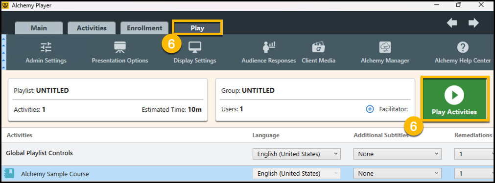Expand Global Playlist Controls language dropdown

(x=296, y=154)
